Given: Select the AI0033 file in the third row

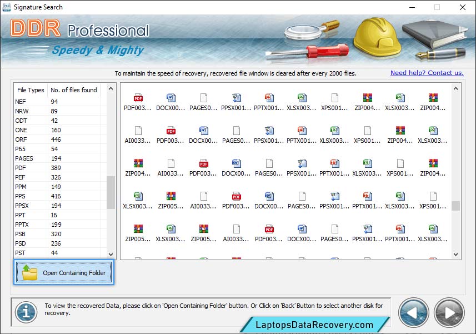Looking at the screenshot, I should (171, 168).
